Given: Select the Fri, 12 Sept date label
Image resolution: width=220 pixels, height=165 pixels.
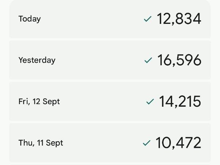Looking at the screenshot, I should click(x=39, y=102).
